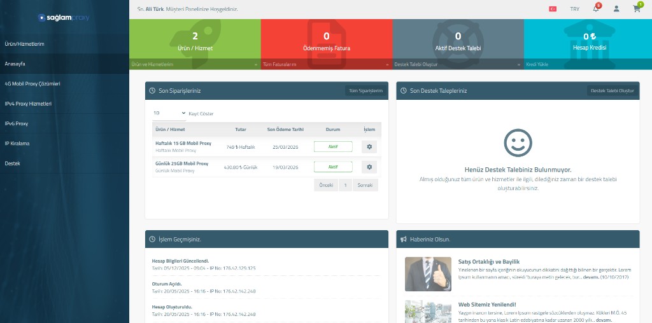Open the records-per-page dropdown showing 10

pos(169,113)
